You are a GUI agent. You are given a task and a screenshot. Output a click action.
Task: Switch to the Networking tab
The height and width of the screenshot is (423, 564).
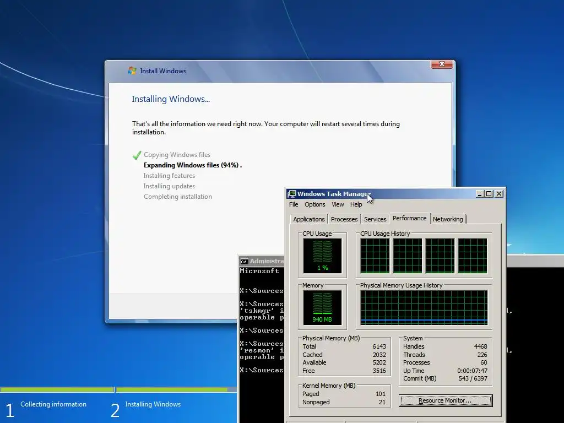448,219
